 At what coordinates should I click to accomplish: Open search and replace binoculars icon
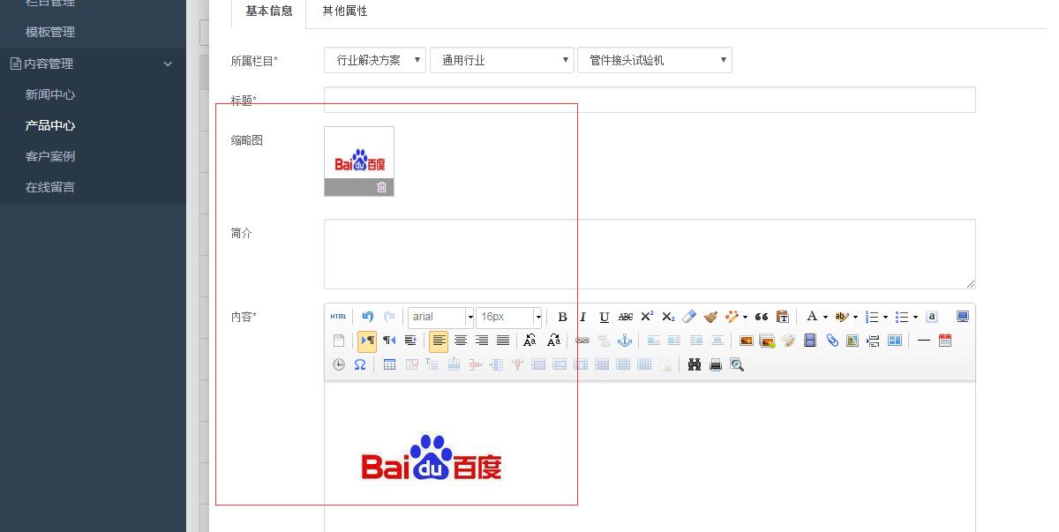695,364
